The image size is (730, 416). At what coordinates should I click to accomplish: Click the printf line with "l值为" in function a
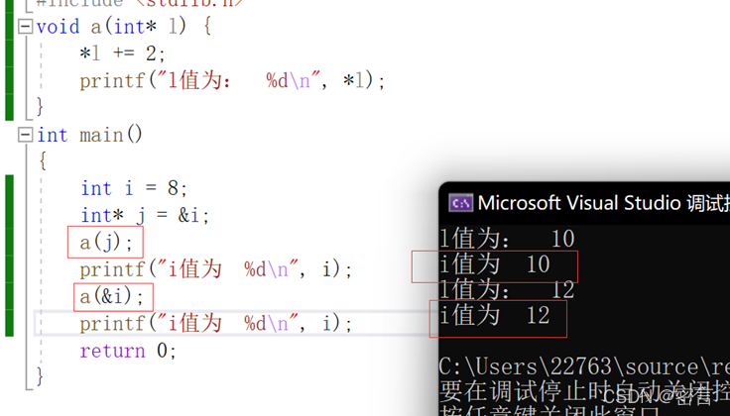(x=232, y=81)
